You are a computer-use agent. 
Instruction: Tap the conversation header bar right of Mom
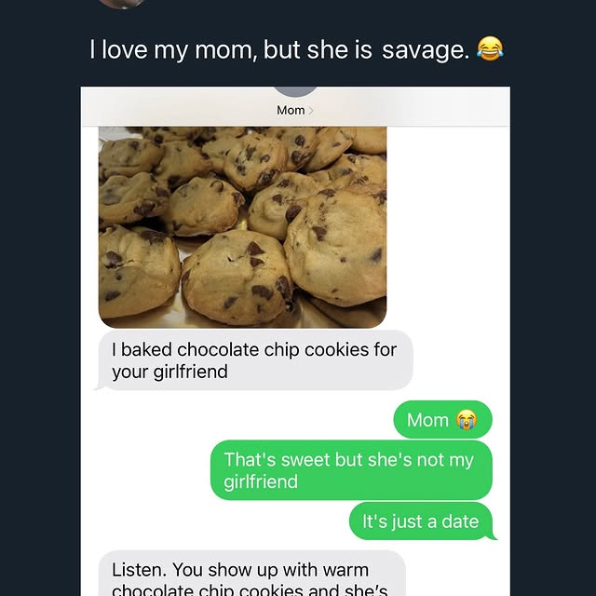click(419, 109)
